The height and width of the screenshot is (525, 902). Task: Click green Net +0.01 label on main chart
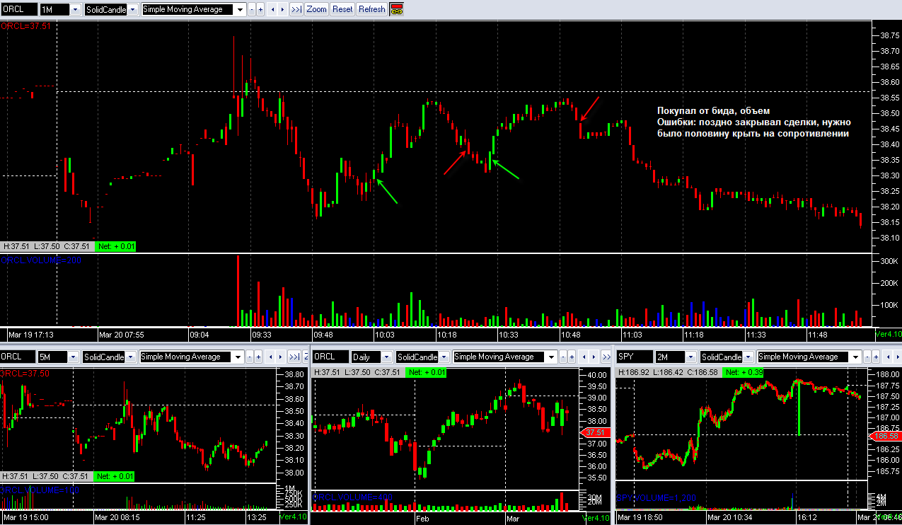(114, 246)
